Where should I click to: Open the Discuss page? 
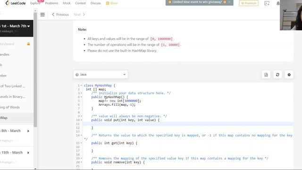pyautogui.click(x=95, y=3)
